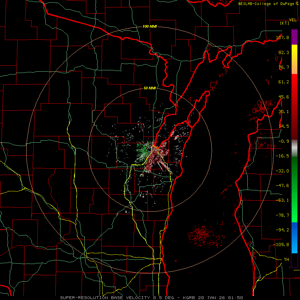Select the -78.7 scale value

tap(282, 215)
